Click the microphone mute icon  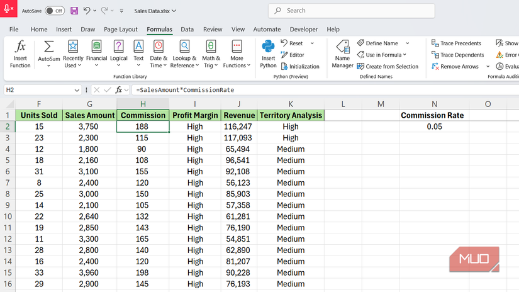pyautogui.click(x=9, y=8)
